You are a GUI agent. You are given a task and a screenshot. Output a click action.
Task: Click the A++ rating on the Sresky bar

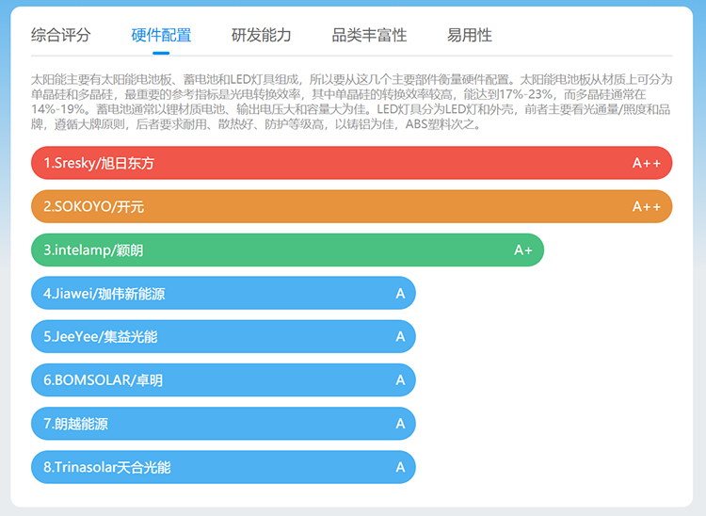click(x=647, y=163)
